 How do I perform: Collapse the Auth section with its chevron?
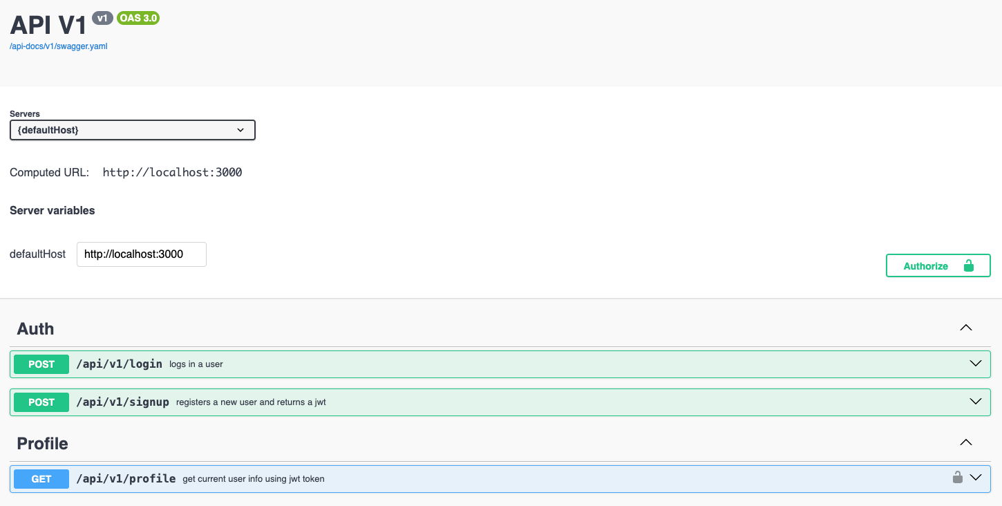pos(966,328)
